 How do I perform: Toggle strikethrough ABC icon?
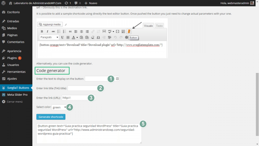click(53, 31)
